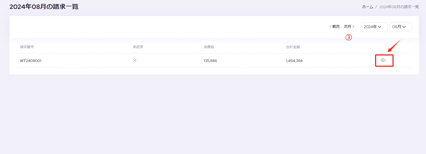426x154 pixels.
Task: Click the right chevron beside 次月
Action: (353, 27)
